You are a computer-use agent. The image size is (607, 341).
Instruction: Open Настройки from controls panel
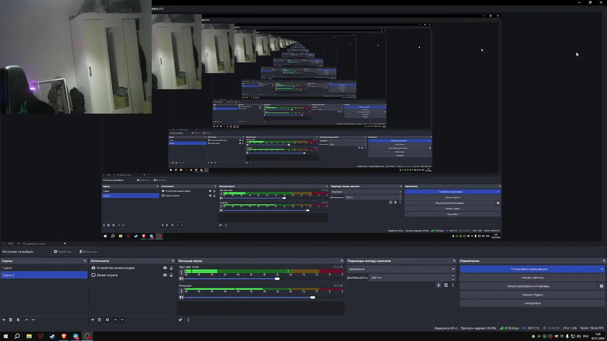coord(533,303)
